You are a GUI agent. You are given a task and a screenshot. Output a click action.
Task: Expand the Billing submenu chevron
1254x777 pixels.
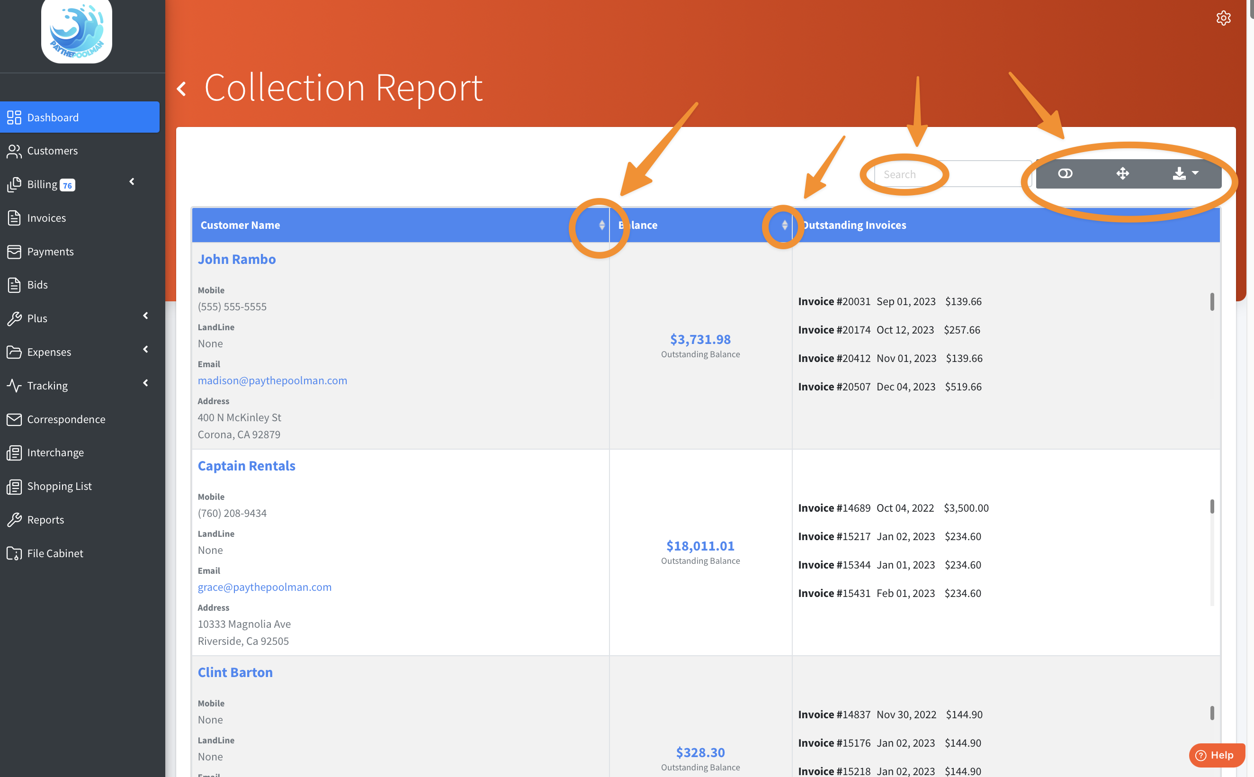(132, 182)
